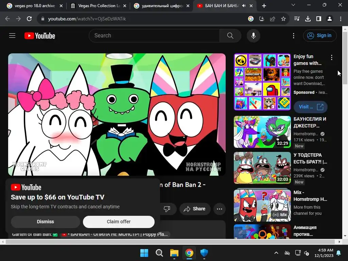
Task: Open the ad options three-dot menu
Action: click(332, 58)
